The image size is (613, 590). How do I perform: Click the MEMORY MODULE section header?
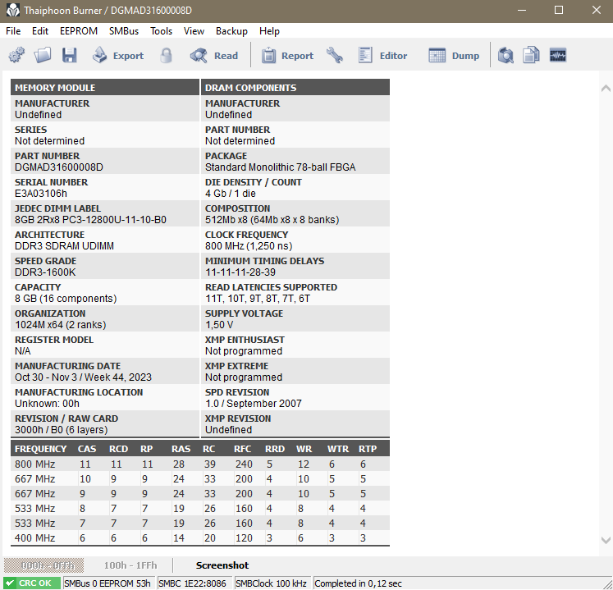click(x=105, y=87)
